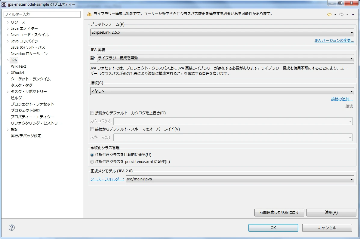Click the forward navigation arrow icon
Image resolution: width=360 pixels, height=239 pixels.
point(341,14)
